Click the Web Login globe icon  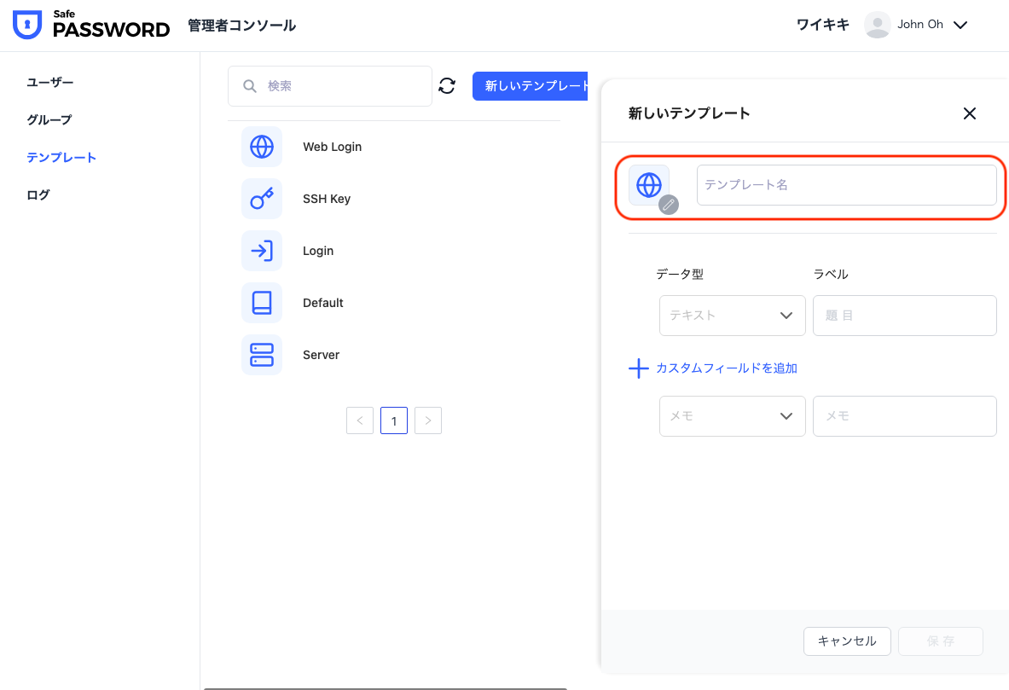click(x=262, y=147)
